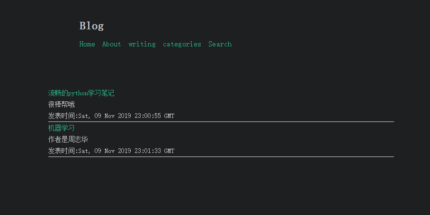Click the 23:00:55 GMT timestamp

[154, 116]
